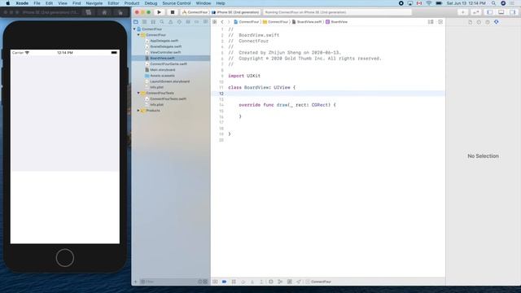The height and width of the screenshot is (293, 521).
Task: Go back in editor history
Action: pyautogui.click(x=222, y=22)
